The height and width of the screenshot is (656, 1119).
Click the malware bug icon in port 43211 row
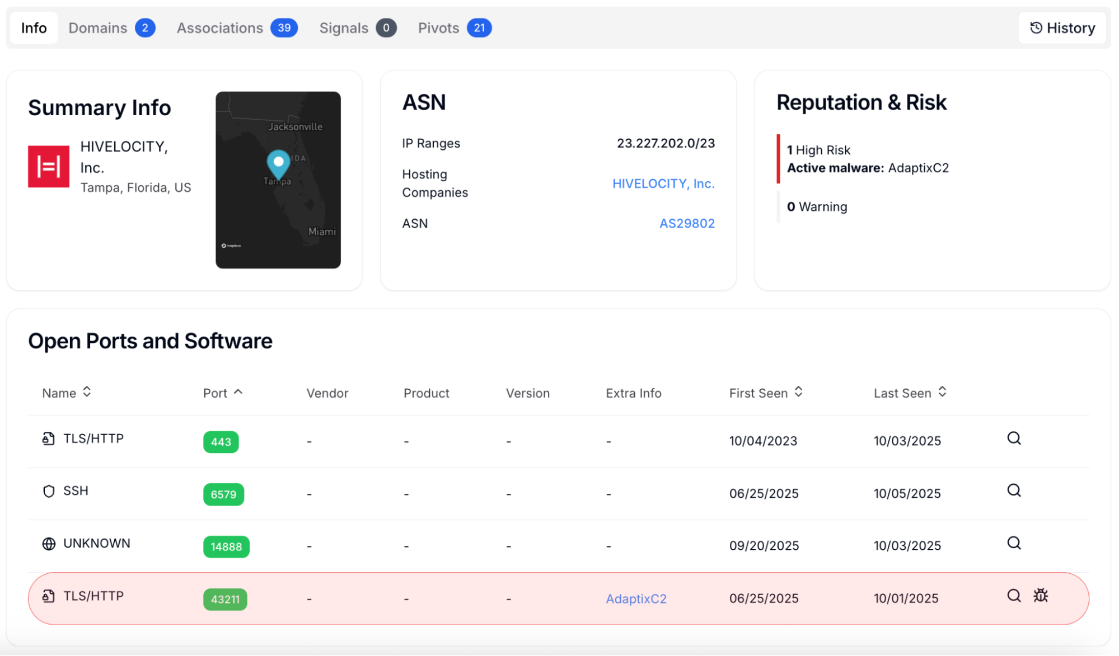click(x=1041, y=596)
